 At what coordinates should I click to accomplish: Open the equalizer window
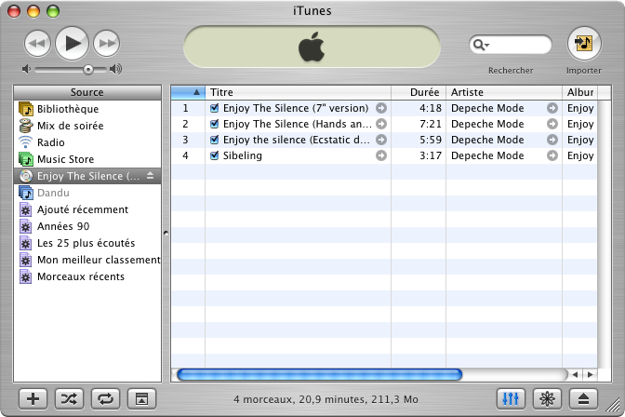click(511, 398)
